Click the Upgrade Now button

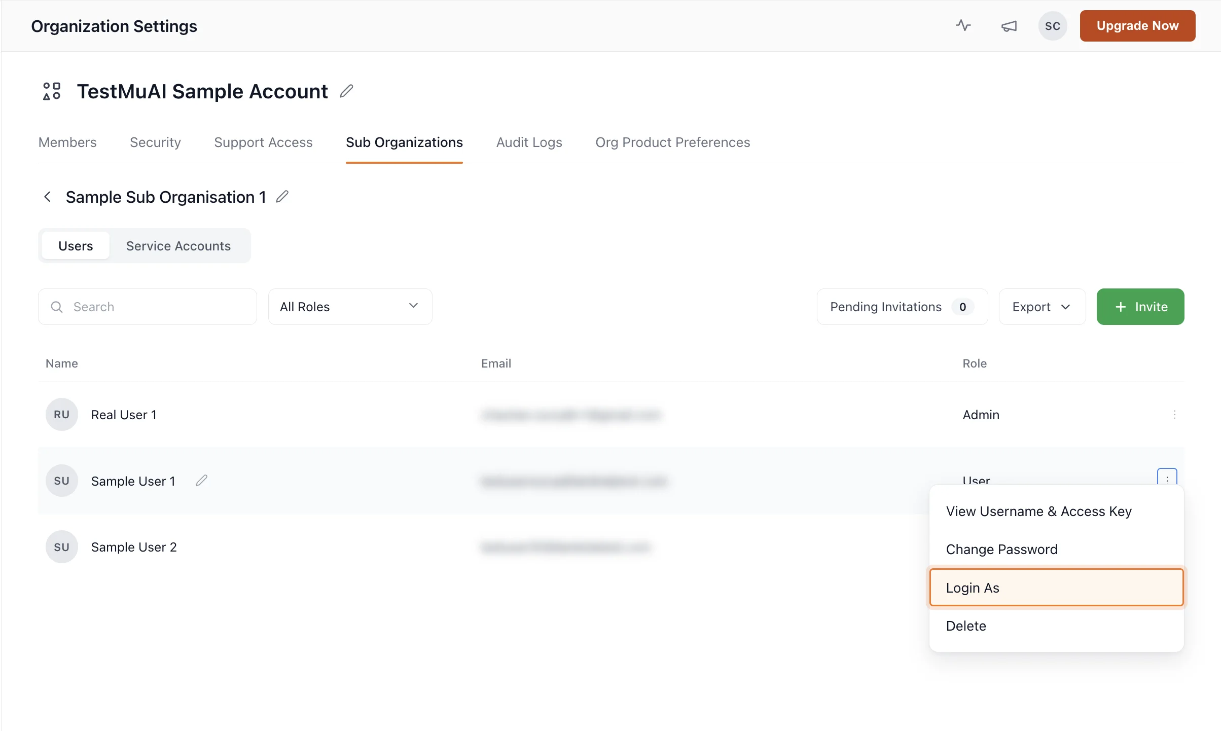tap(1137, 26)
